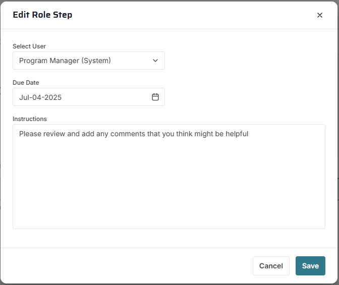Close the Edit Role Step dialog
This screenshot has width=339, height=285.
click(x=319, y=15)
